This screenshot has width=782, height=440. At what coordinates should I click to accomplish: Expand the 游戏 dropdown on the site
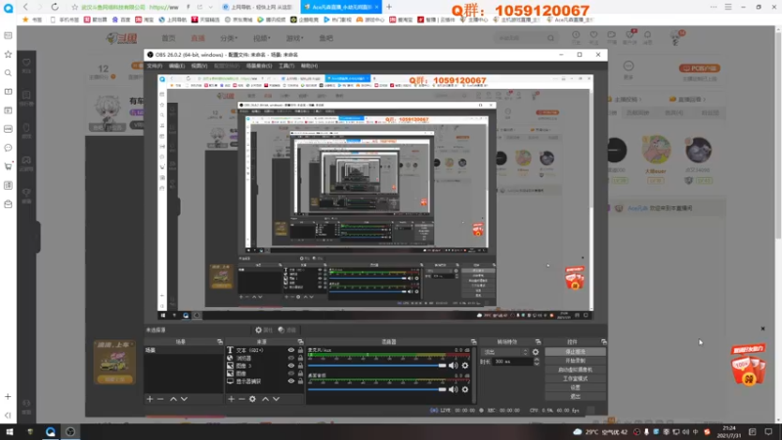[x=294, y=38]
